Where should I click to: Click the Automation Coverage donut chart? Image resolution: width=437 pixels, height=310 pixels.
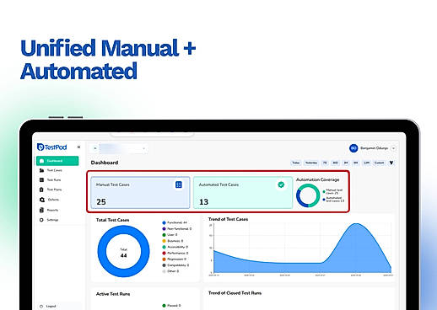tap(308, 195)
